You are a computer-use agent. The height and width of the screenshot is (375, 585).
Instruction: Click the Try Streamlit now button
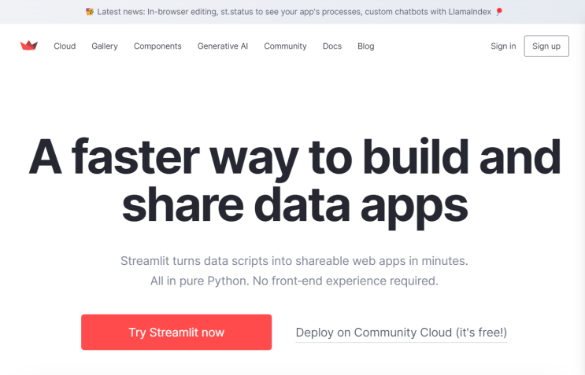point(176,333)
